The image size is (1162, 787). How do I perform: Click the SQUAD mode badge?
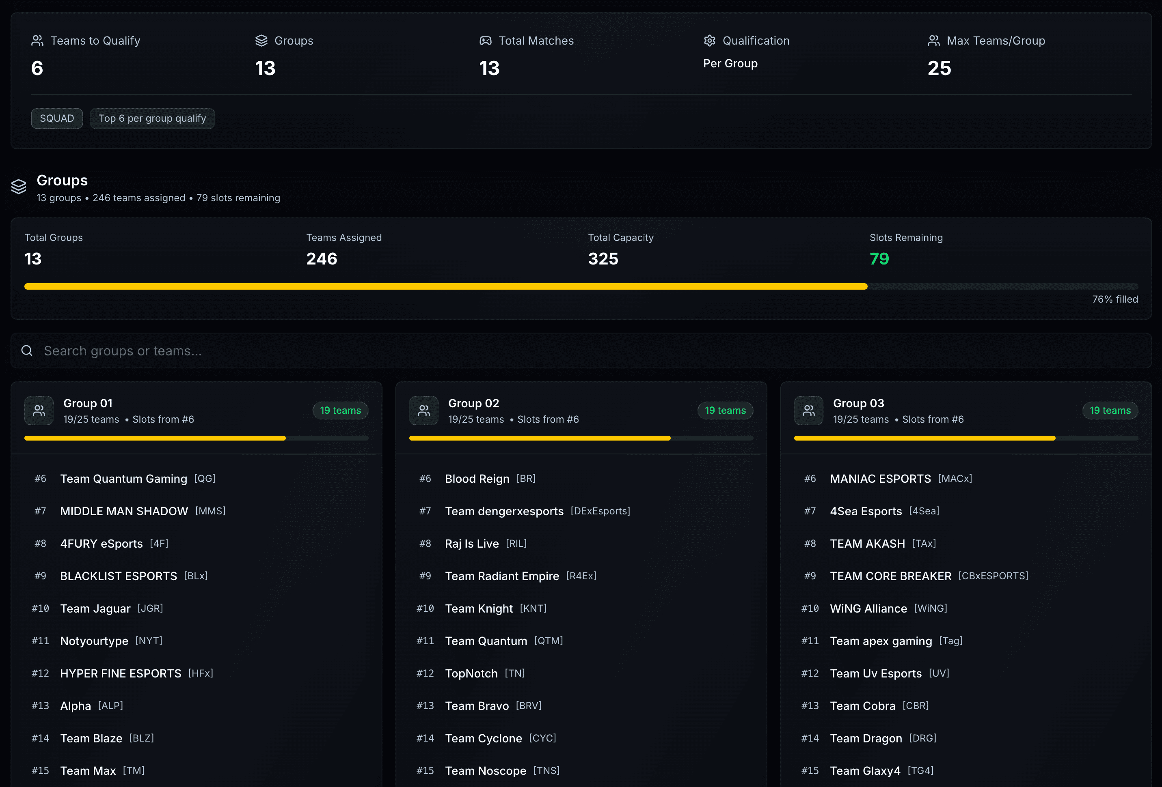click(x=56, y=118)
